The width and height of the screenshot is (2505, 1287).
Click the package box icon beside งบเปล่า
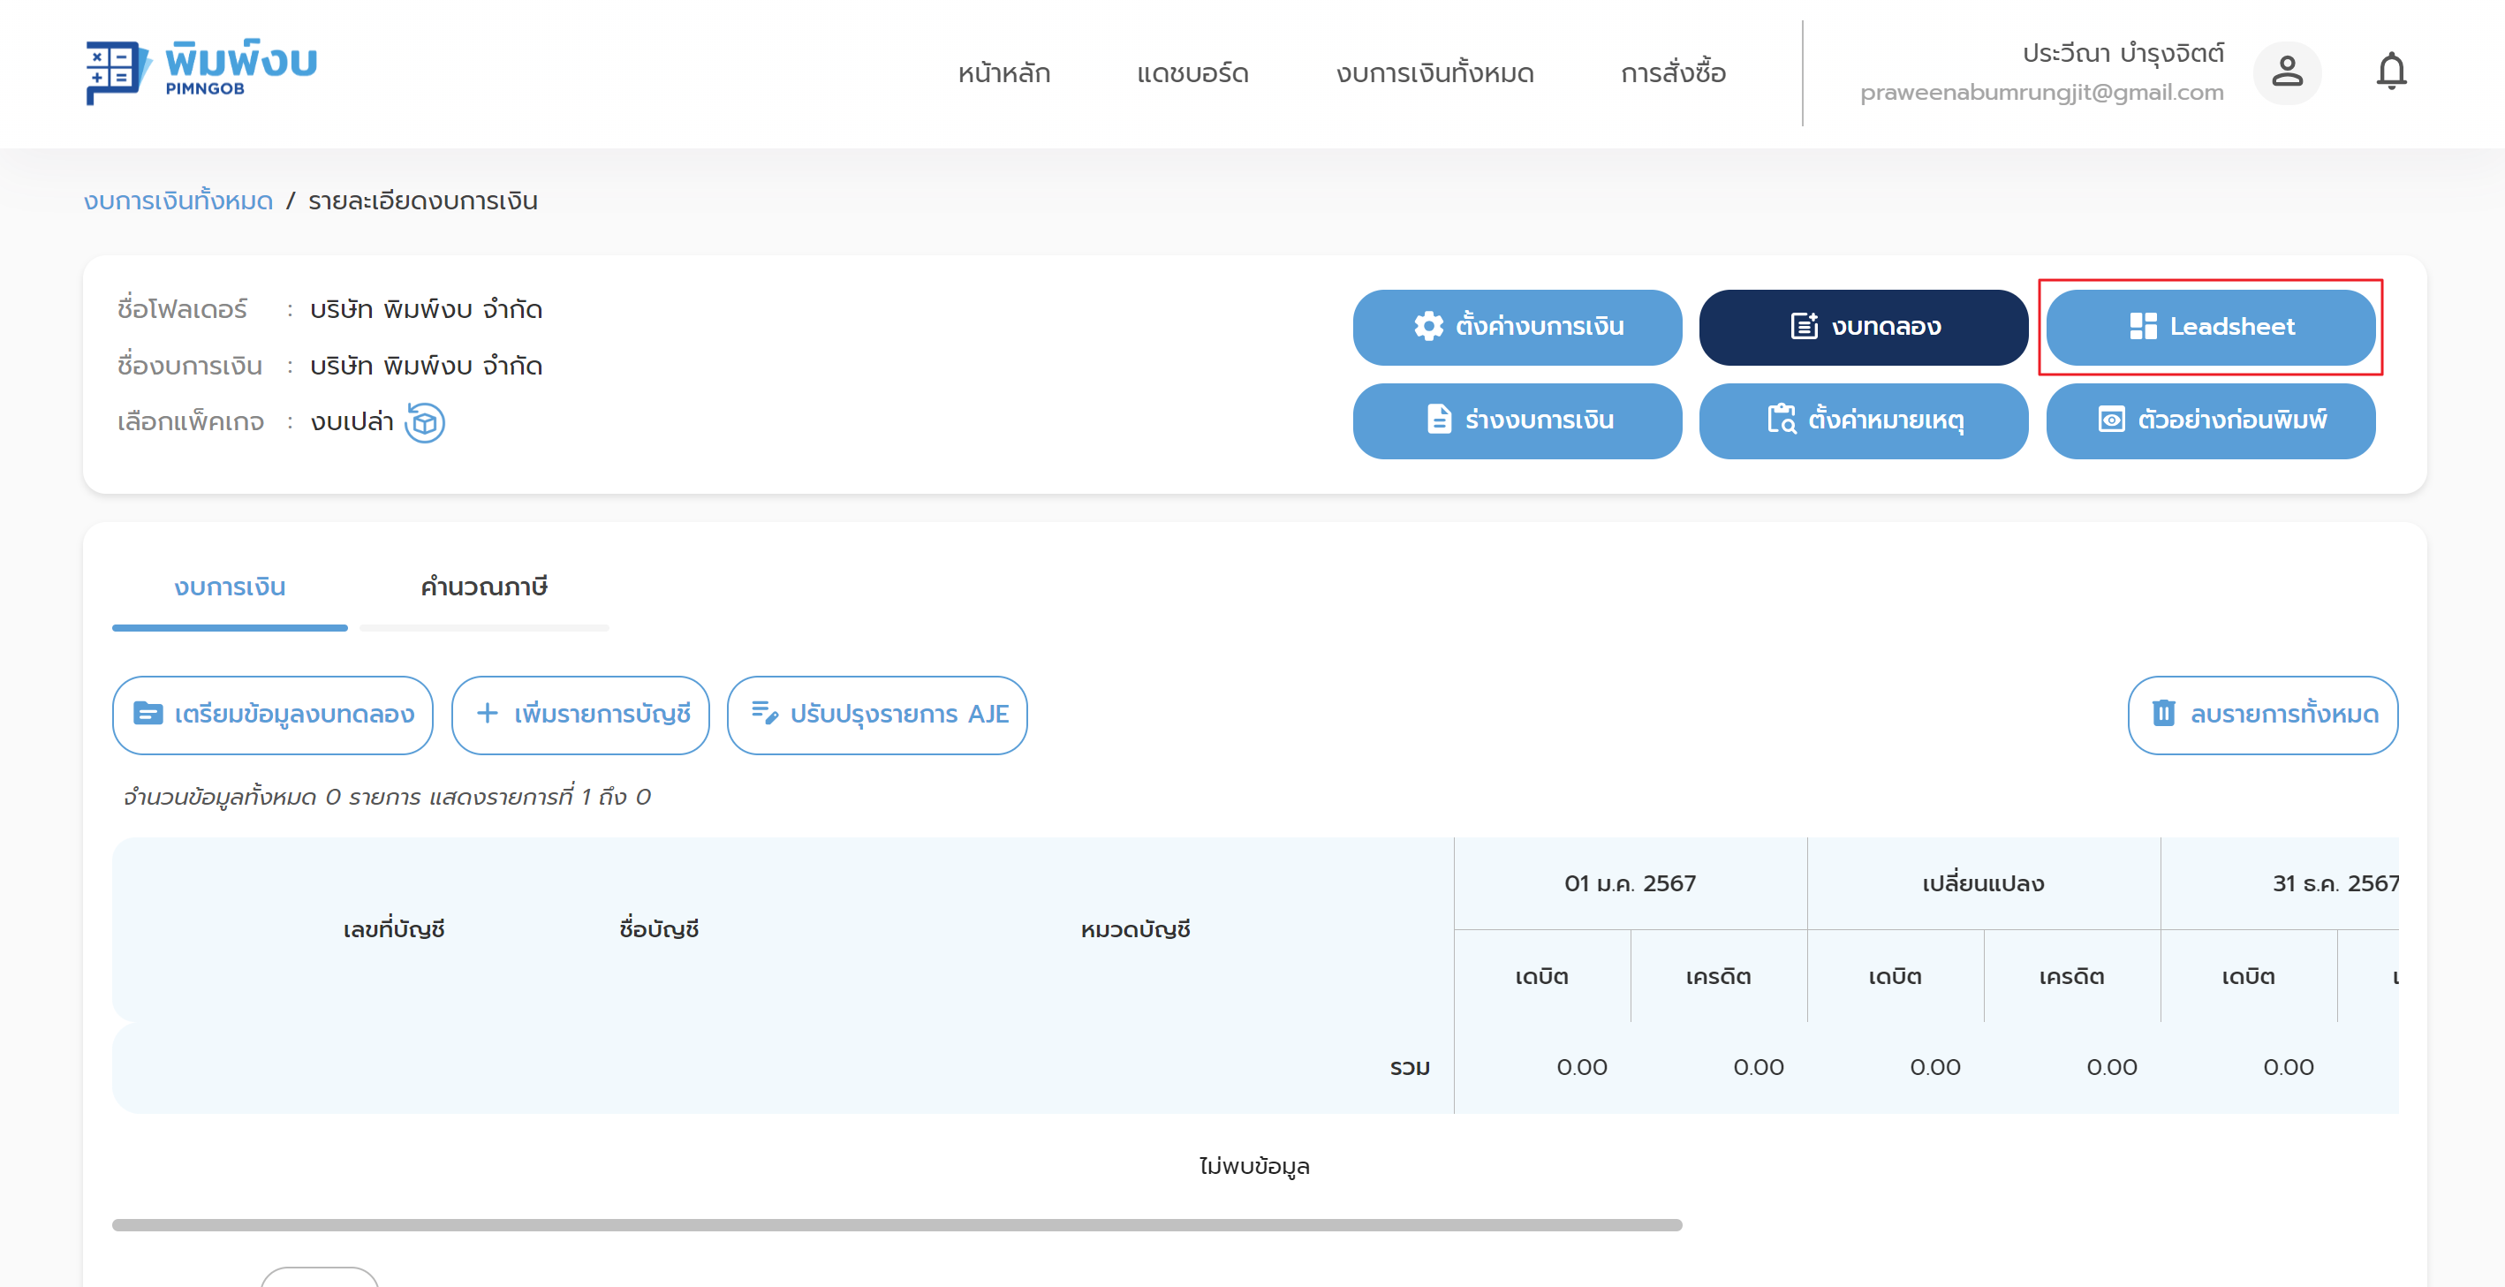tap(425, 422)
